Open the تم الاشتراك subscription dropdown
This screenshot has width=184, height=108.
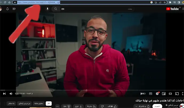point(142,106)
